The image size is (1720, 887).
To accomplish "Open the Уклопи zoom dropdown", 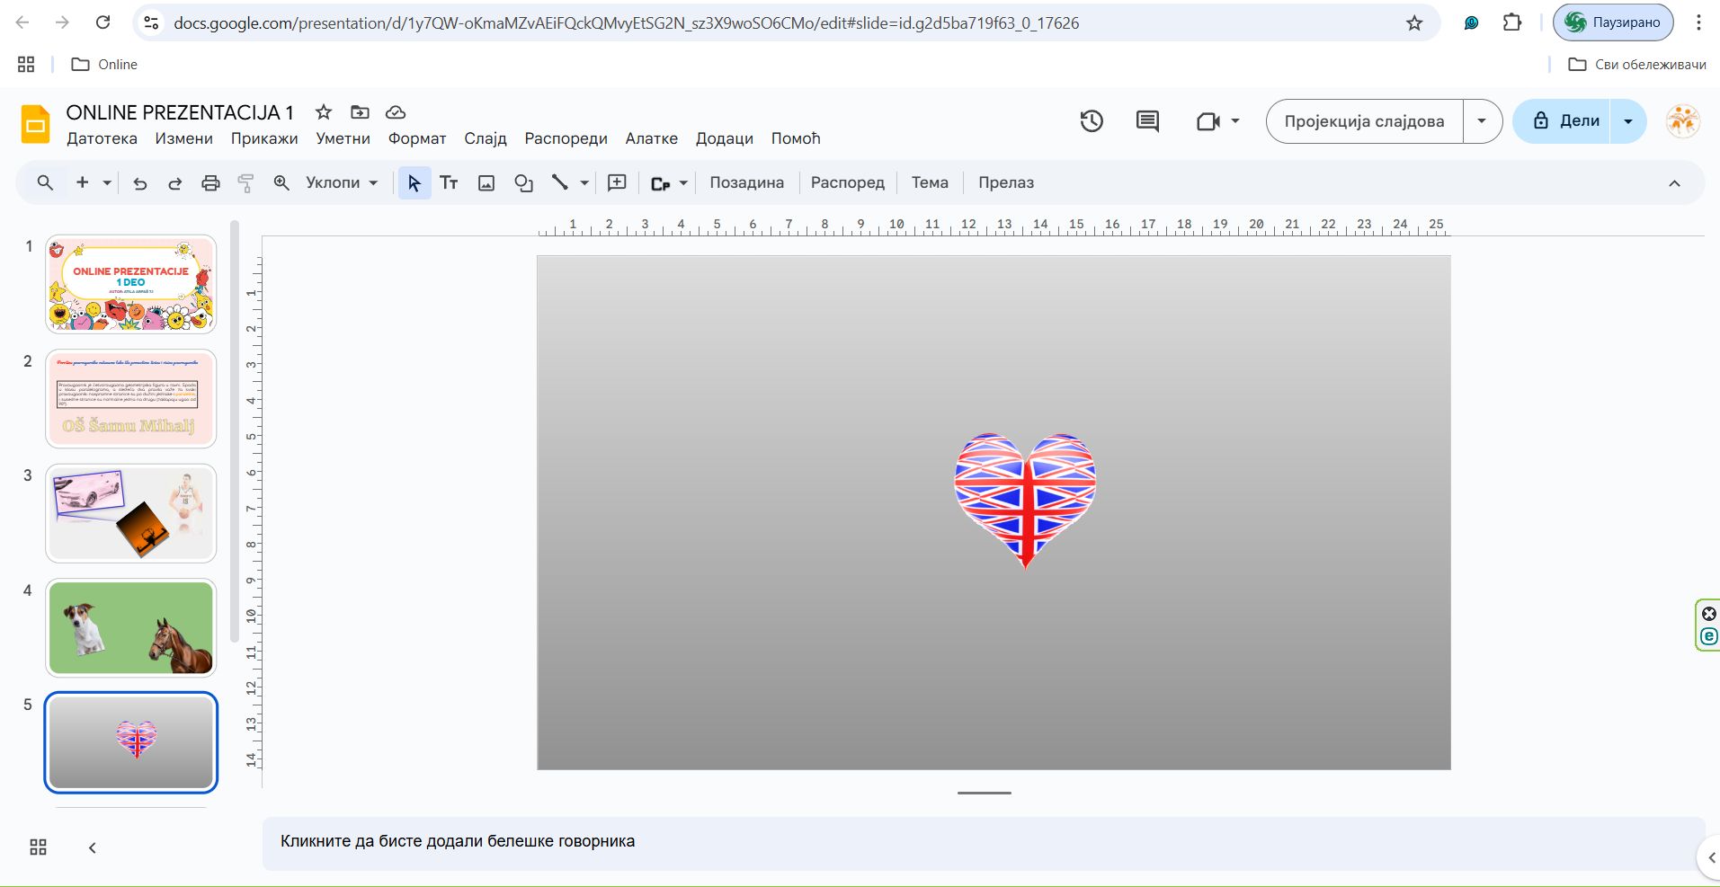I will 342,183.
